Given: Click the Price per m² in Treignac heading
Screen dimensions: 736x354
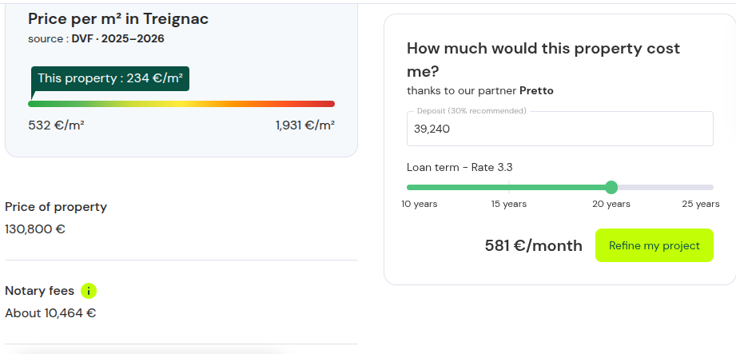Looking at the screenshot, I should 118,19.
